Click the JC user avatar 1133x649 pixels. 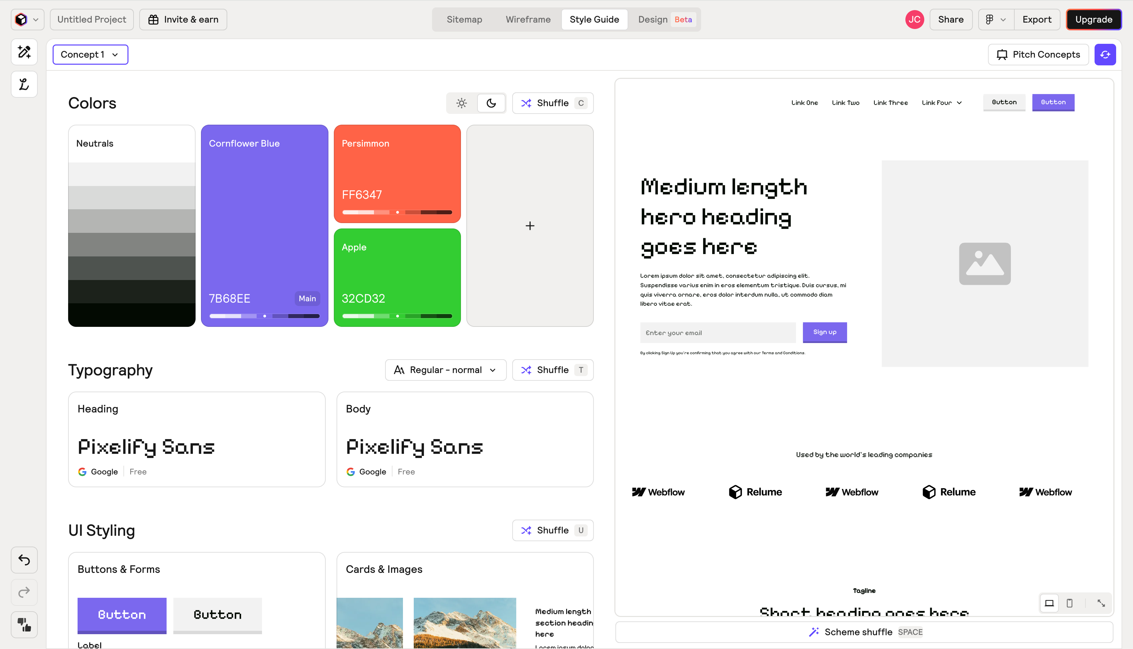click(x=914, y=20)
